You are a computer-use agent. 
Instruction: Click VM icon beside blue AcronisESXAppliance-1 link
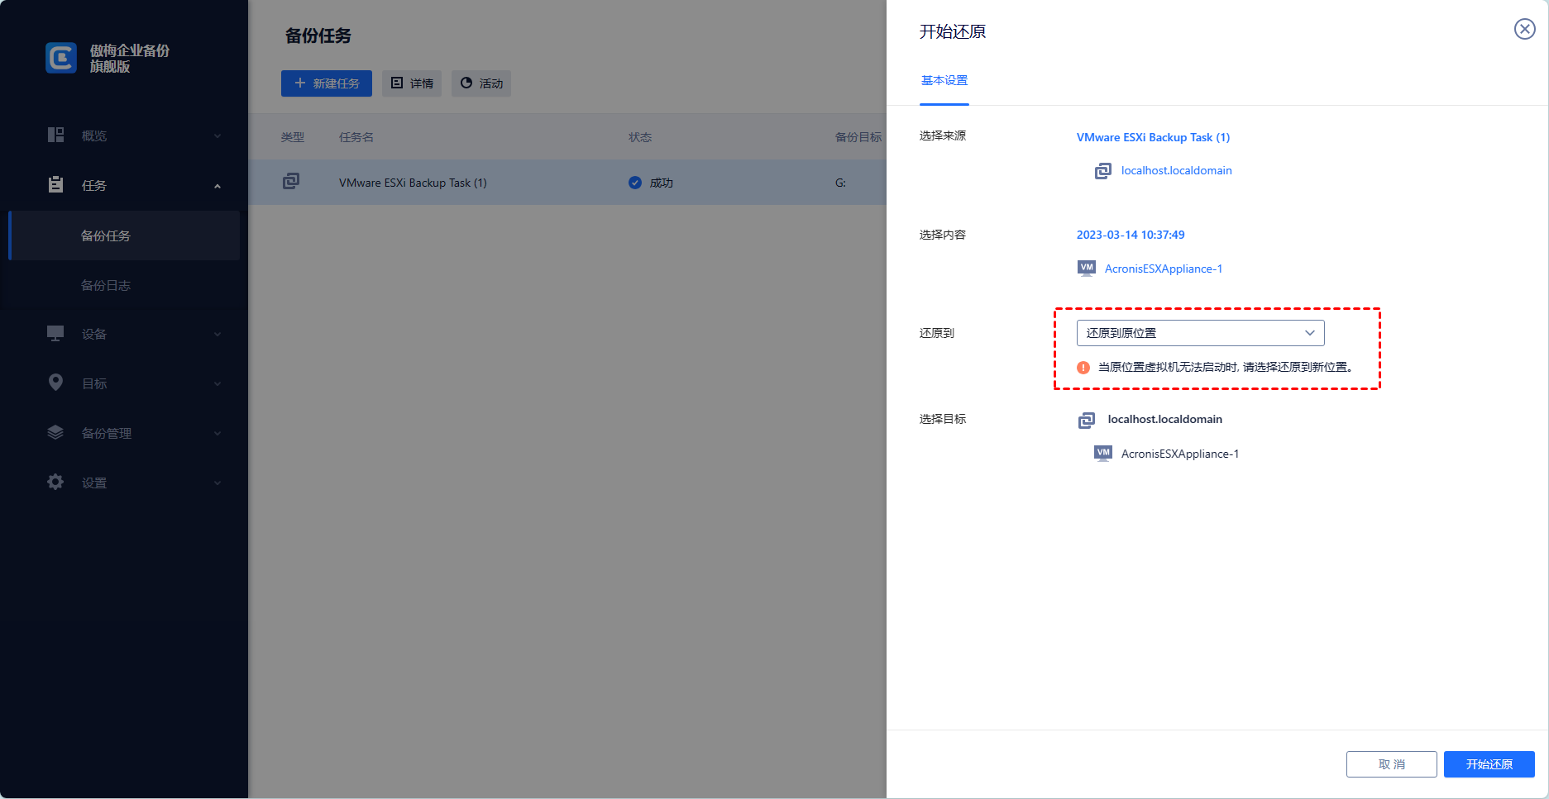tap(1087, 268)
